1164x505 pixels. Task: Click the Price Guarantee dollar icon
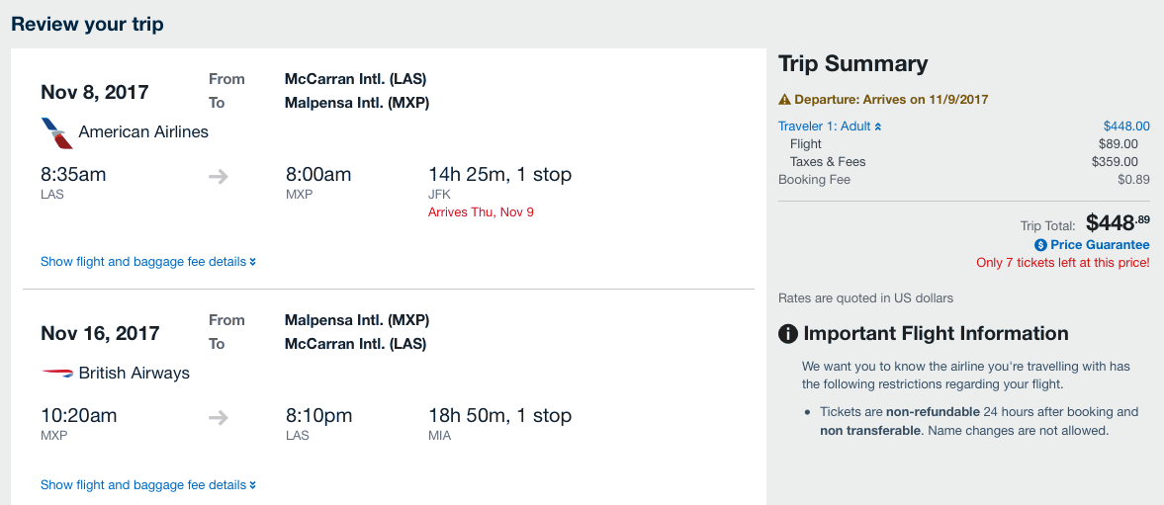(x=1040, y=245)
